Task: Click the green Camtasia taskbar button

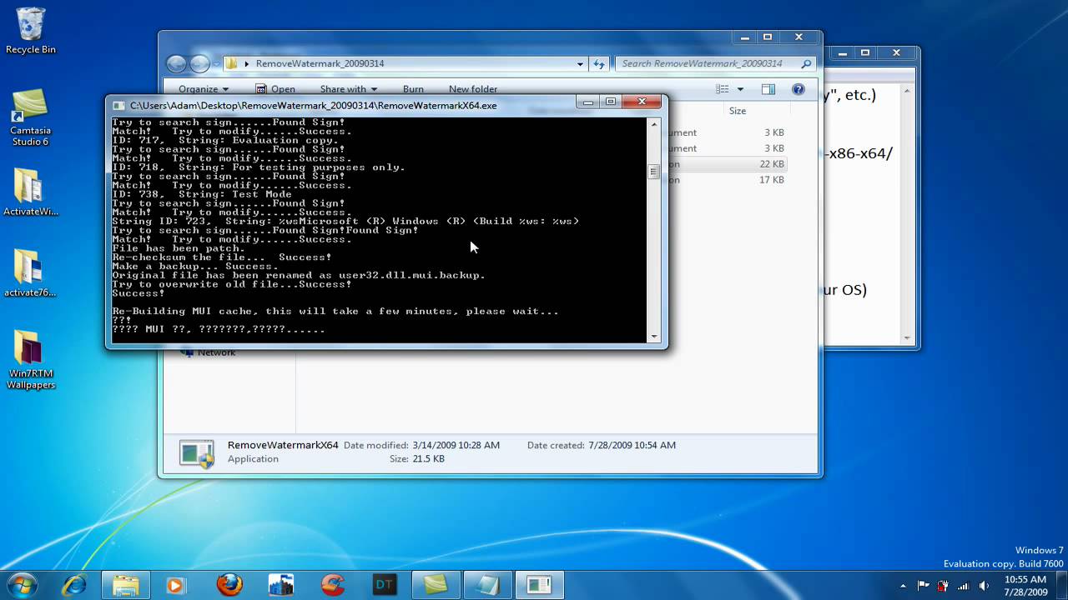Action: tap(436, 585)
